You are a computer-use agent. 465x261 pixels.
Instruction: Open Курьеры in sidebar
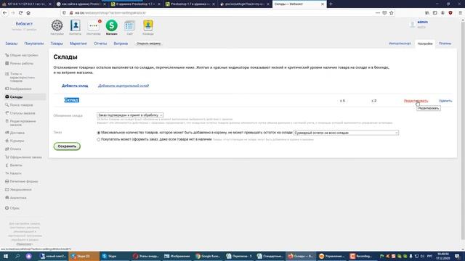17,141
